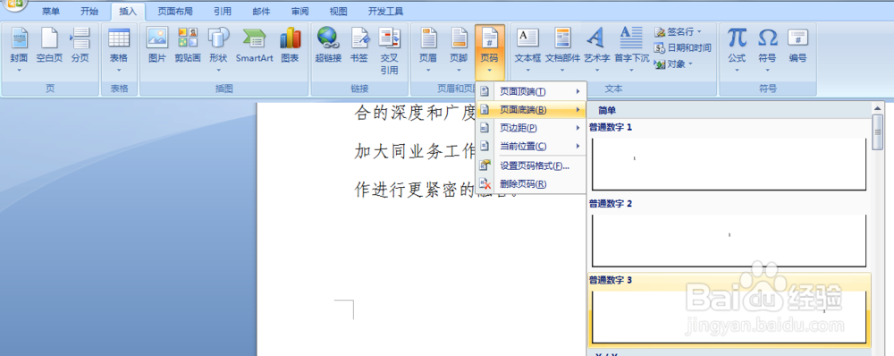Viewport: 894px width, 356px height.
Task: Open 页面底端(B) submenu
Action: coord(531,109)
